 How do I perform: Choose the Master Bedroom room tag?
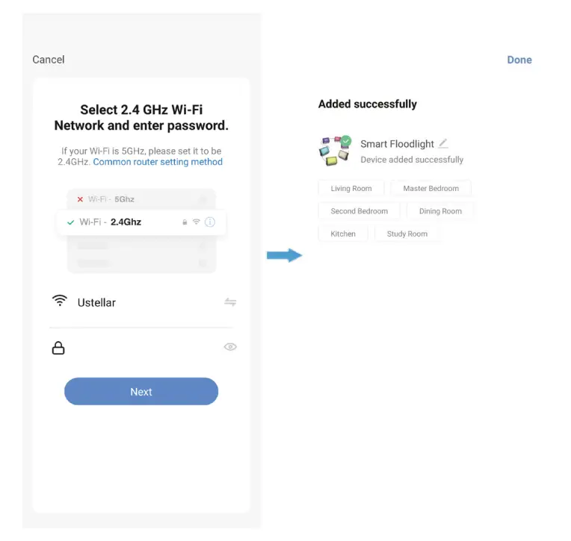coord(431,189)
